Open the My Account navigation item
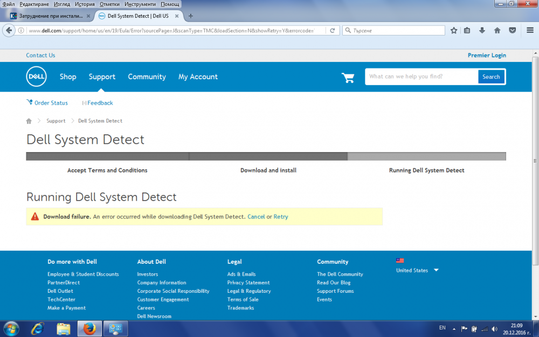 pyautogui.click(x=198, y=77)
